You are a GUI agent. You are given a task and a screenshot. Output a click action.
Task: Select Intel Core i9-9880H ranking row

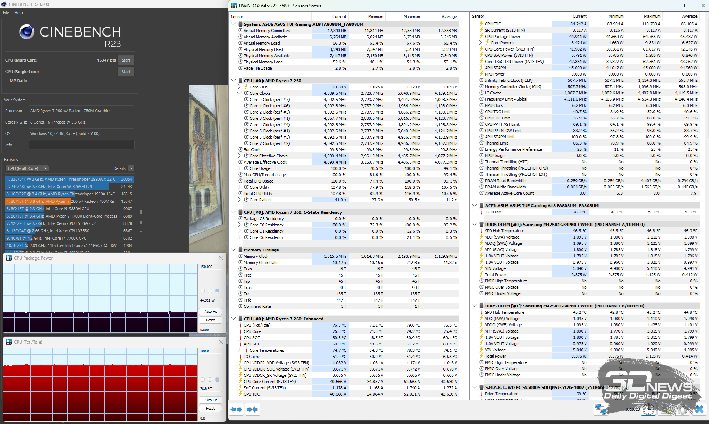pos(69,209)
